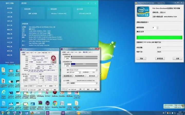This screenshot has height=115, width=185.
Task: Click 参考信息 button in Fritz Chess Benchmark
Action: click(160, 59)
